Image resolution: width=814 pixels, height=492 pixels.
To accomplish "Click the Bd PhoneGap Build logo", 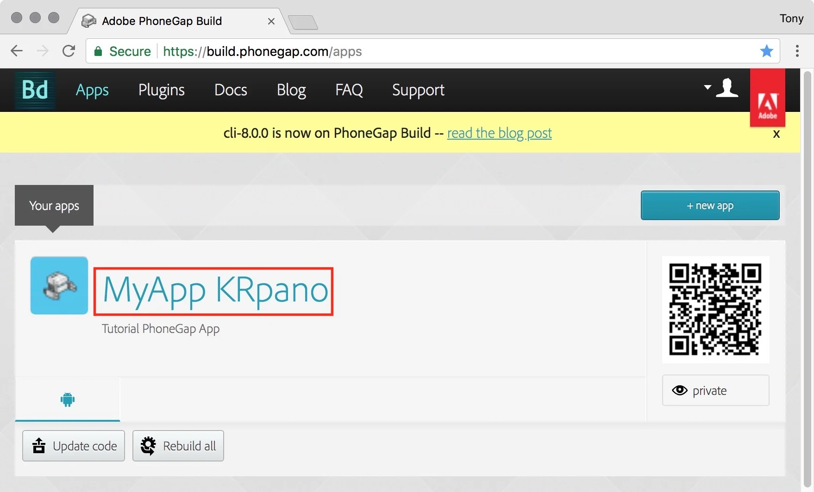I will point(35,90).
